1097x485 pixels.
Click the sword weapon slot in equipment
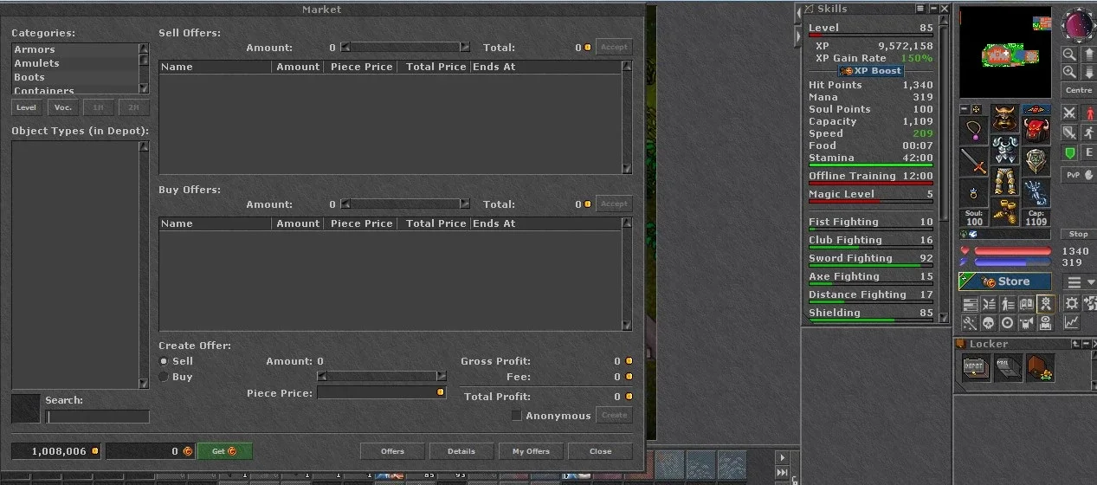click(x=974, y=161)
